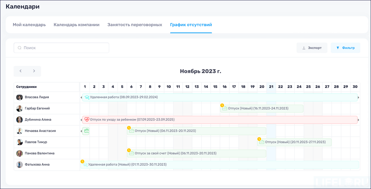Click the suitcase icon on Павлов's vacation bar
The height and width of the screenshot is (189, 371).
coord(261,142)
